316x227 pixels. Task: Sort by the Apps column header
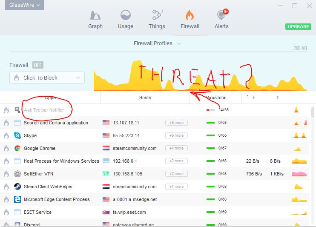click(50, 98)
